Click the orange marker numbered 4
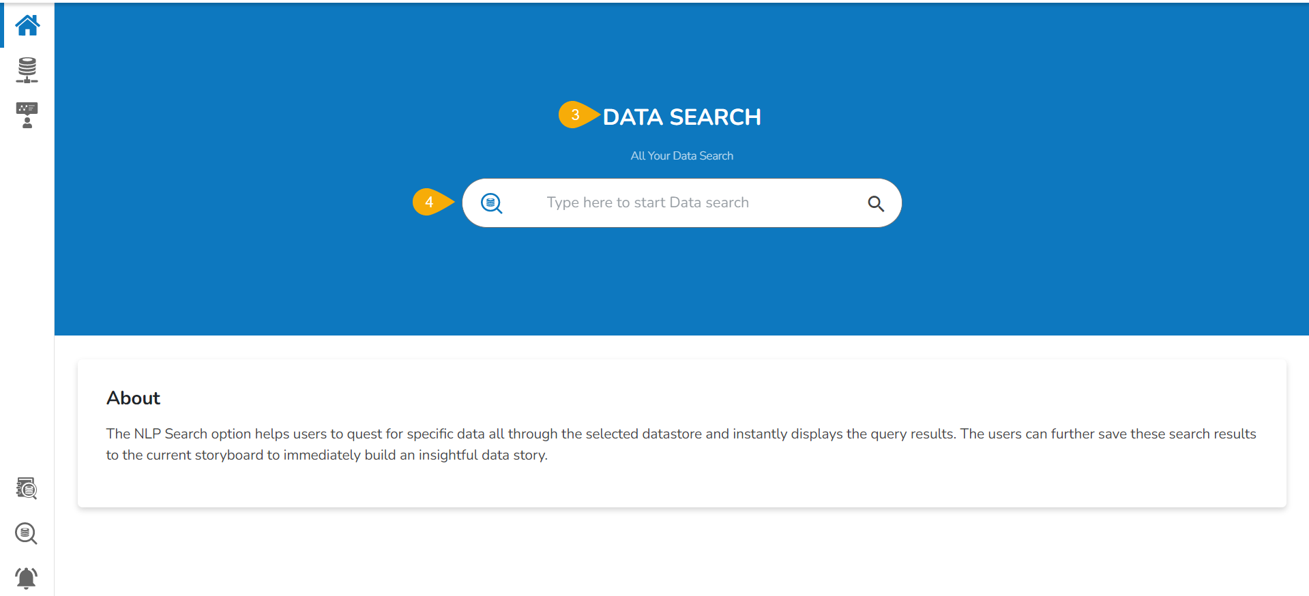Screen dimensions: 1309x596 [430, 202]
